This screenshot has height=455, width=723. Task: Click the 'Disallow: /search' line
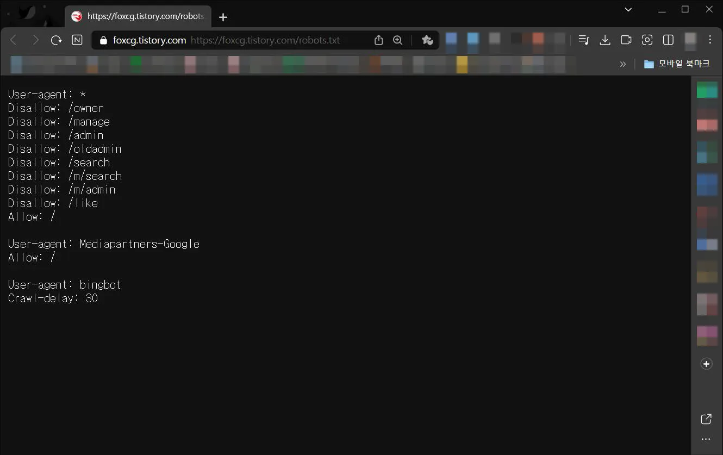59,163
